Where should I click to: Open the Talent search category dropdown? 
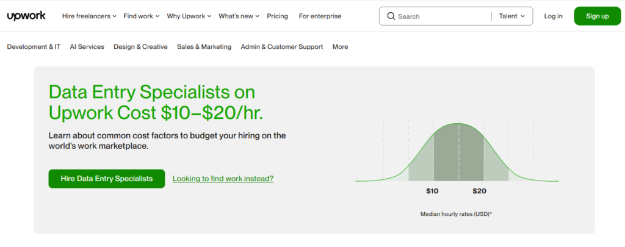click(x=511, y=16)
